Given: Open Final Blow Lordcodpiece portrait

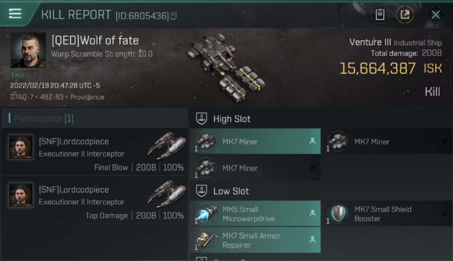Looking at the screenshot, I should pos(21,147).
